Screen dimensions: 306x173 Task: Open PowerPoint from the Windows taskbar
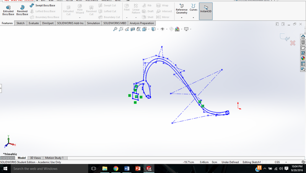[x=138, y=168]
